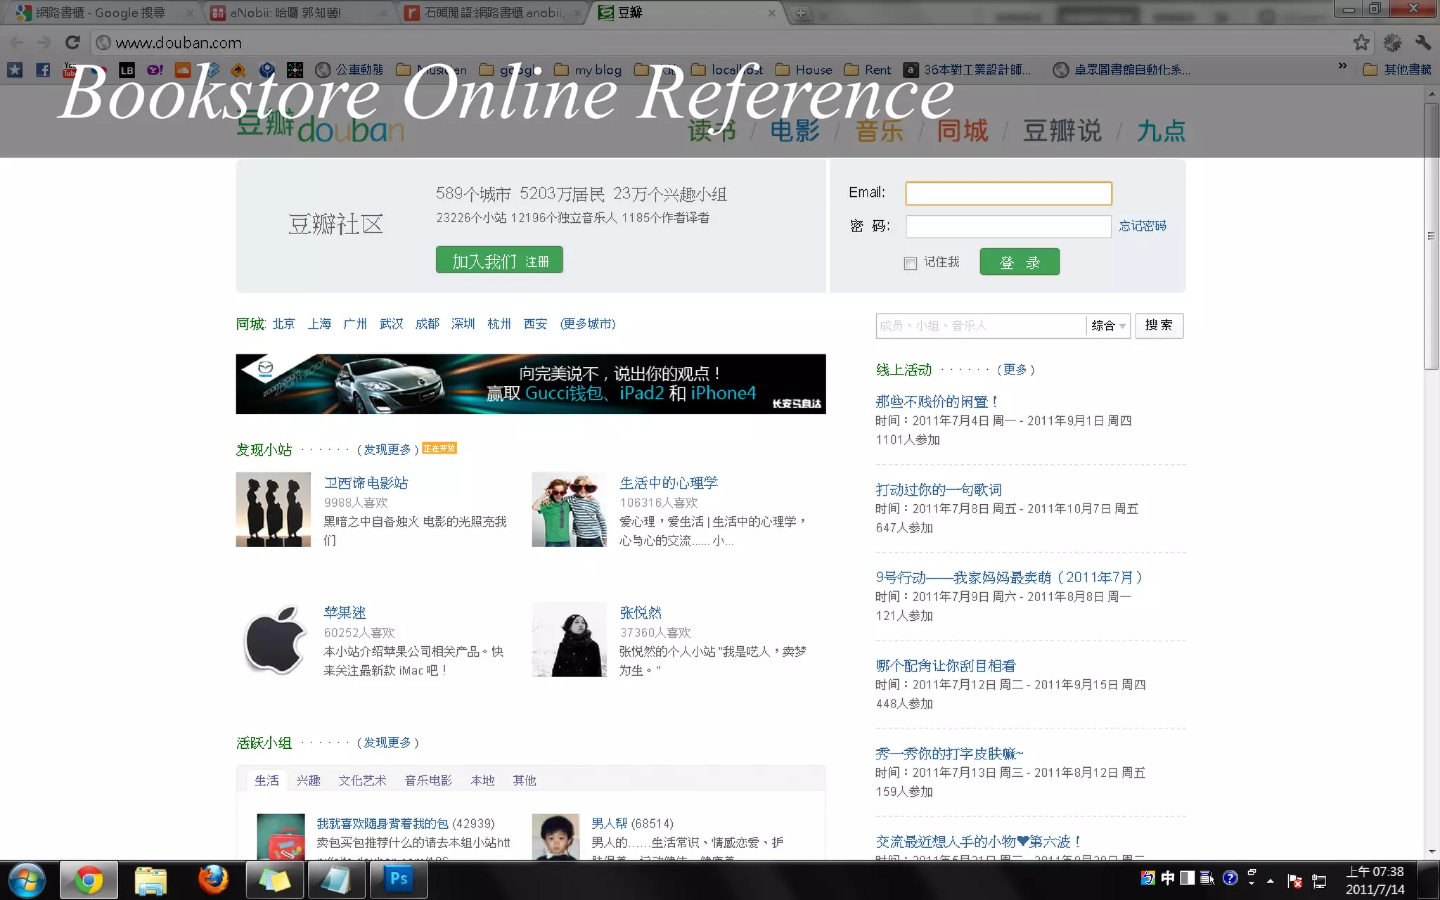Click the taskbar clock showing 07:38

(1375, 880)
